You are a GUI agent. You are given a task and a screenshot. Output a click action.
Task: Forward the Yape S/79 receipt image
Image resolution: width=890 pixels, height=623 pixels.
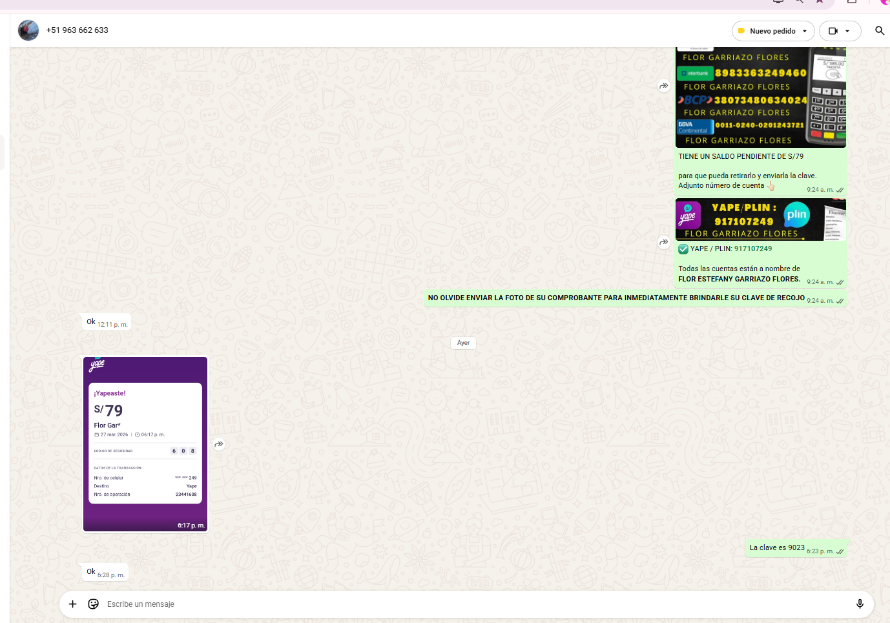[219, 444]
